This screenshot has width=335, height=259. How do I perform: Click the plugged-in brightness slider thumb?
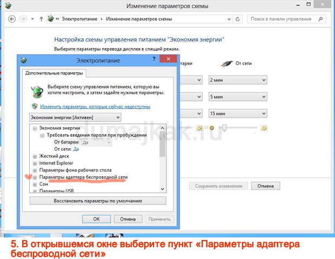pyautogui.click(x=224, y=128)
